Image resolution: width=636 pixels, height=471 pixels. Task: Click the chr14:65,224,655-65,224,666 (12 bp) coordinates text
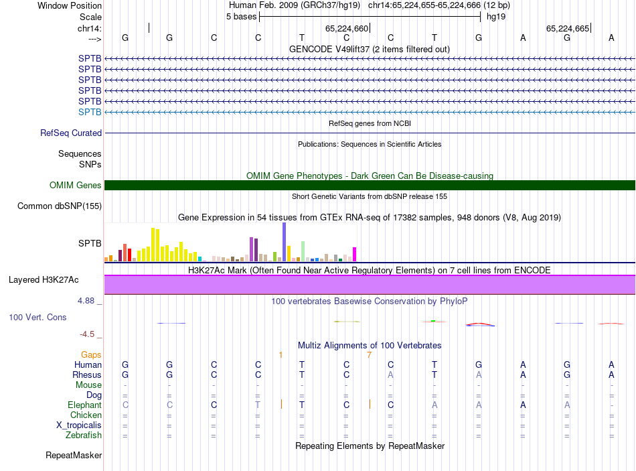pyautogui.click(x=439, y=5)
